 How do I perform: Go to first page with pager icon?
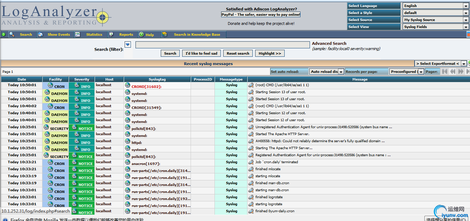pos(444,71)
